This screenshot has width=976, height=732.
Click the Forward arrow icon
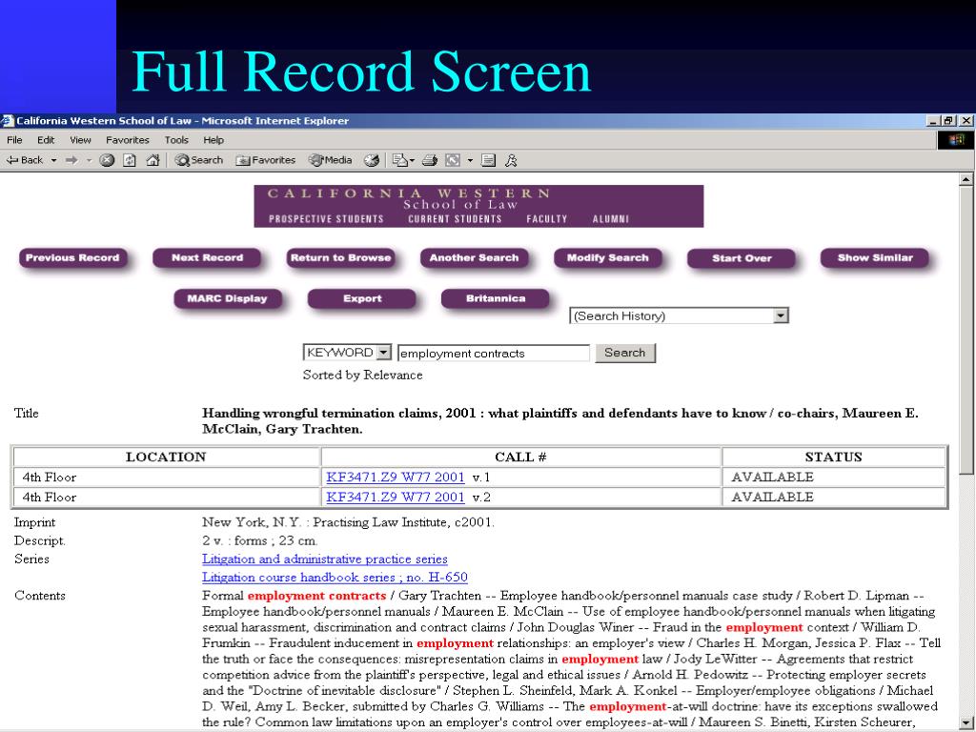click(x=71, y=160)
